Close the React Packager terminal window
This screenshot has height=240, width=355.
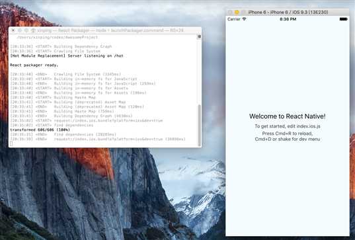click(13, 30)
